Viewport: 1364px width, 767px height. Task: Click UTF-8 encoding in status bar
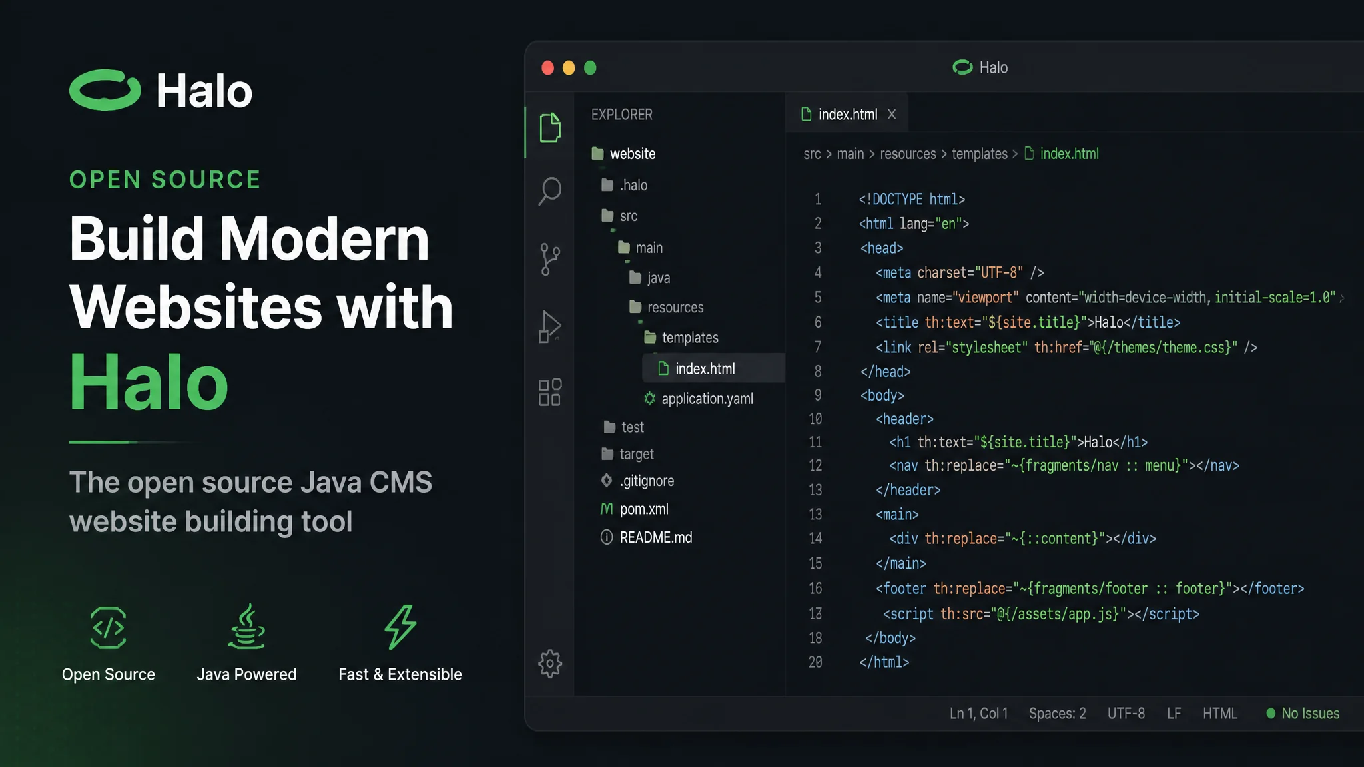pyautogui.click(x=1126, y=713)
